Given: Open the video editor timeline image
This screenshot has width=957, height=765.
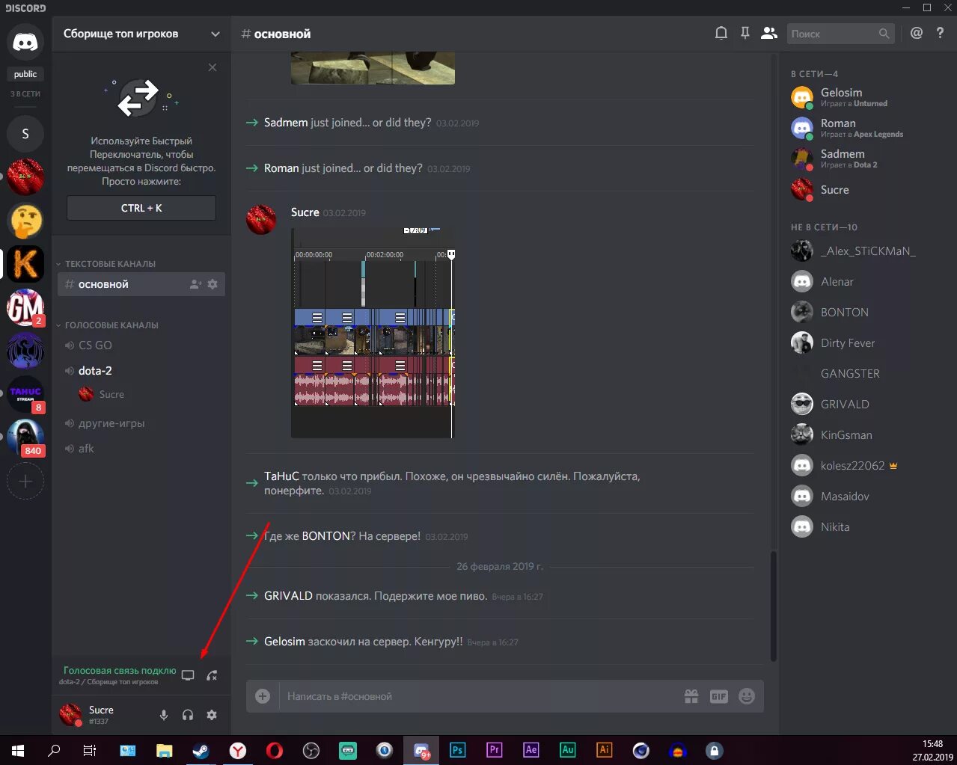Looking at the screenshot, I should [373, 333].
